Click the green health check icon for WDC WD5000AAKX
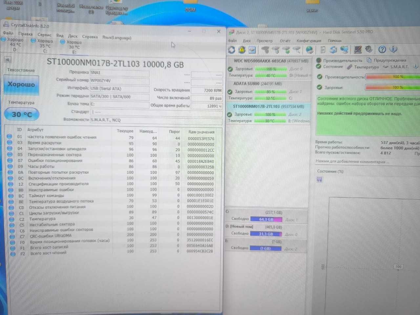Image resolution: width=420 pixels, height=315 pixels. coord(230,69)
